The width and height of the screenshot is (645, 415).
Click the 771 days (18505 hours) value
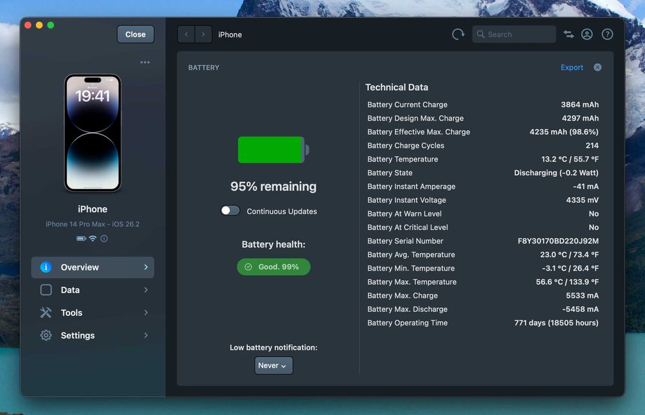pos(556,323)
